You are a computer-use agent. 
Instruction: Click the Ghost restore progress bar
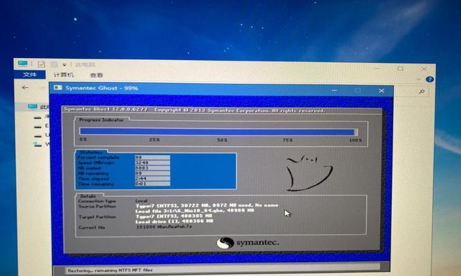point(218,132)
